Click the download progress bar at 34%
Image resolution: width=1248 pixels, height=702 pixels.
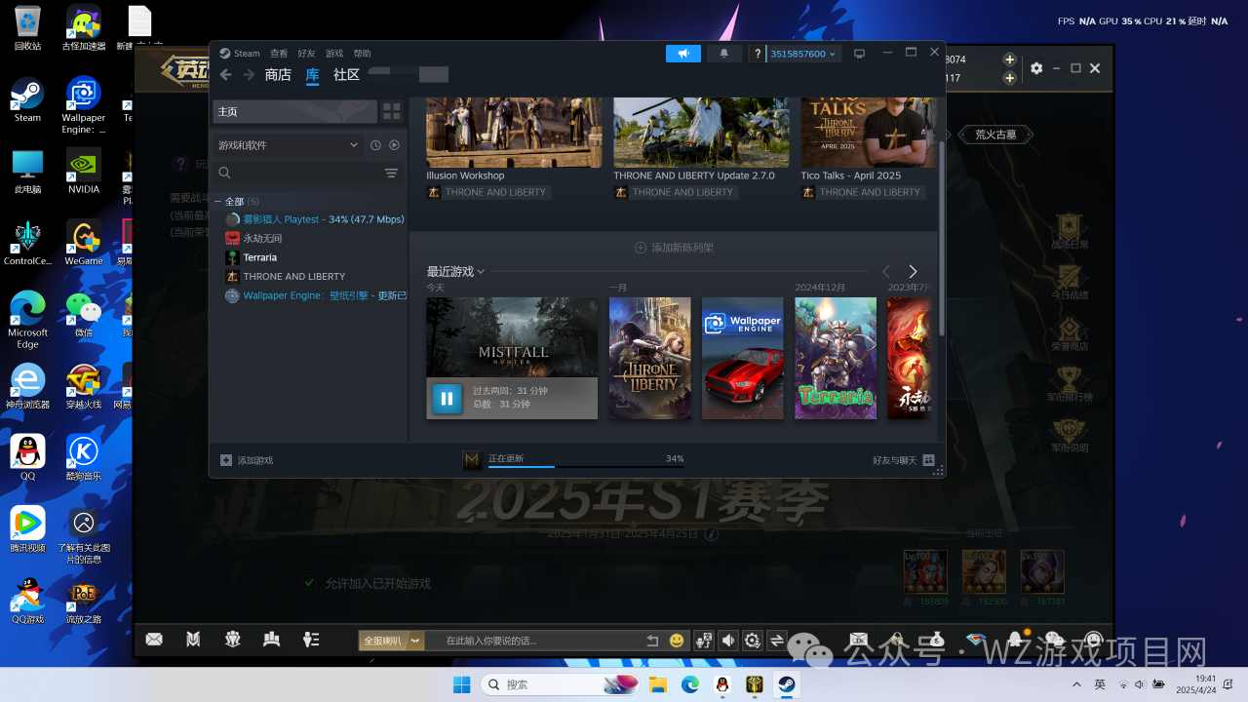[585, 466]
